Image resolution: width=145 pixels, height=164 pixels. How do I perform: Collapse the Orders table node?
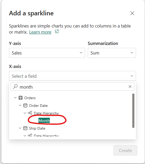(15, 98)
